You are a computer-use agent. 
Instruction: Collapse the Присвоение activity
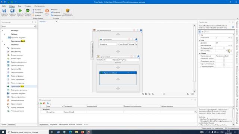coord(136,39)
